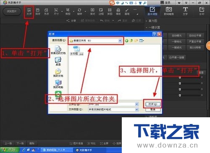Screen dimensions: 210x153
Task: Click the 取消 cancel button in dialog
Action: pyautogui.click(x=153, y=110)
